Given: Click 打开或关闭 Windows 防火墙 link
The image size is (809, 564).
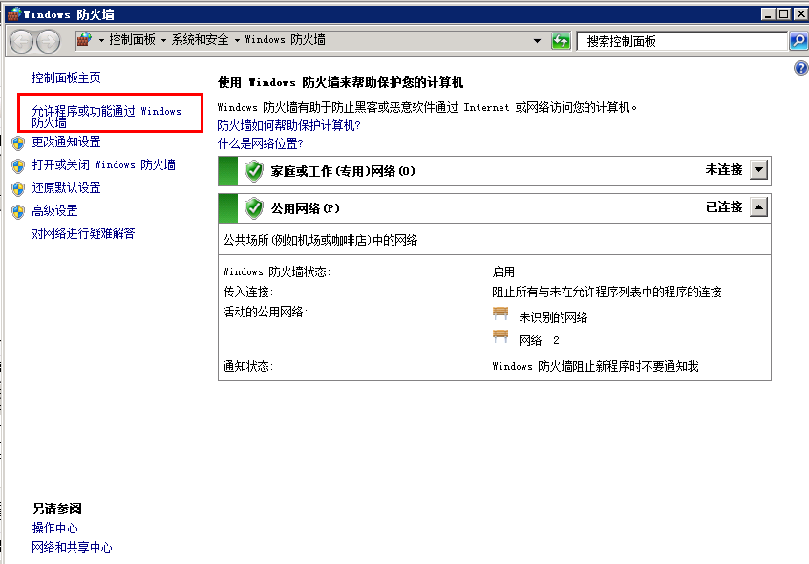Looking at the screenshot, I should coord(103,165).
